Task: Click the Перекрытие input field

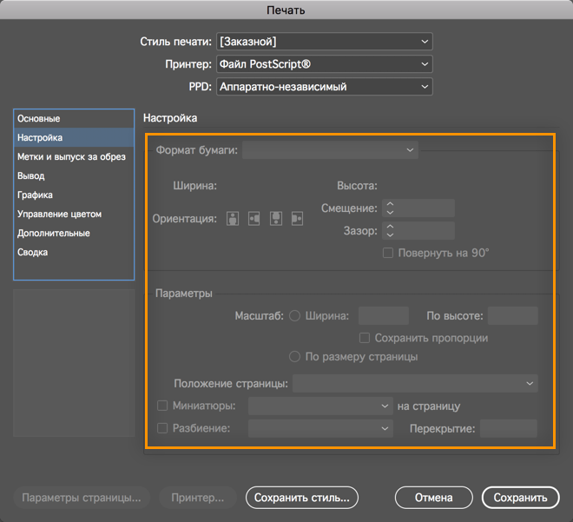Action: click(509, 428)
